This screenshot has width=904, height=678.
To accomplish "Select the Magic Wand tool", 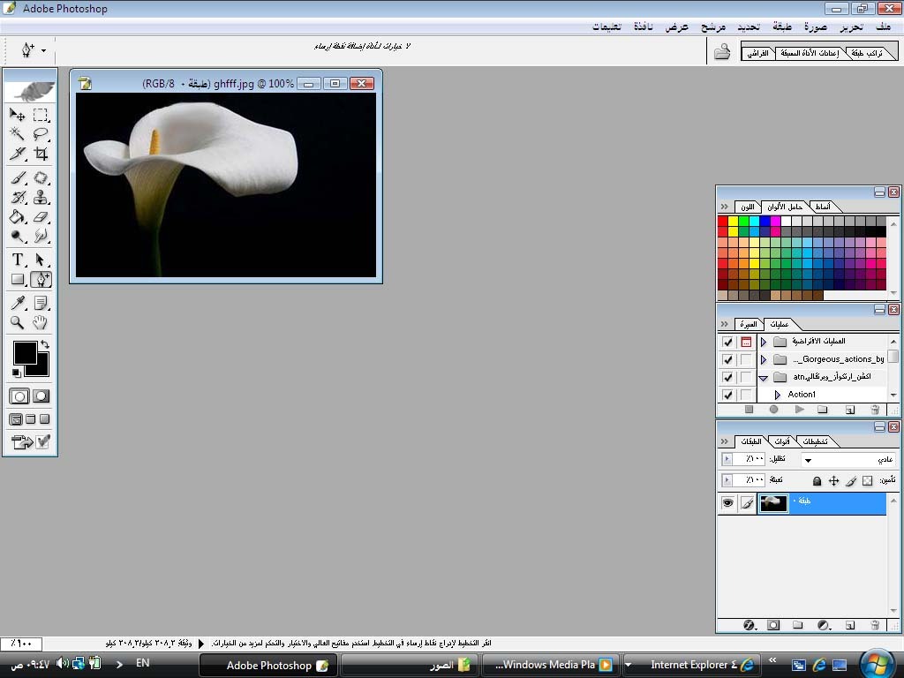I will tap(17, 134).
